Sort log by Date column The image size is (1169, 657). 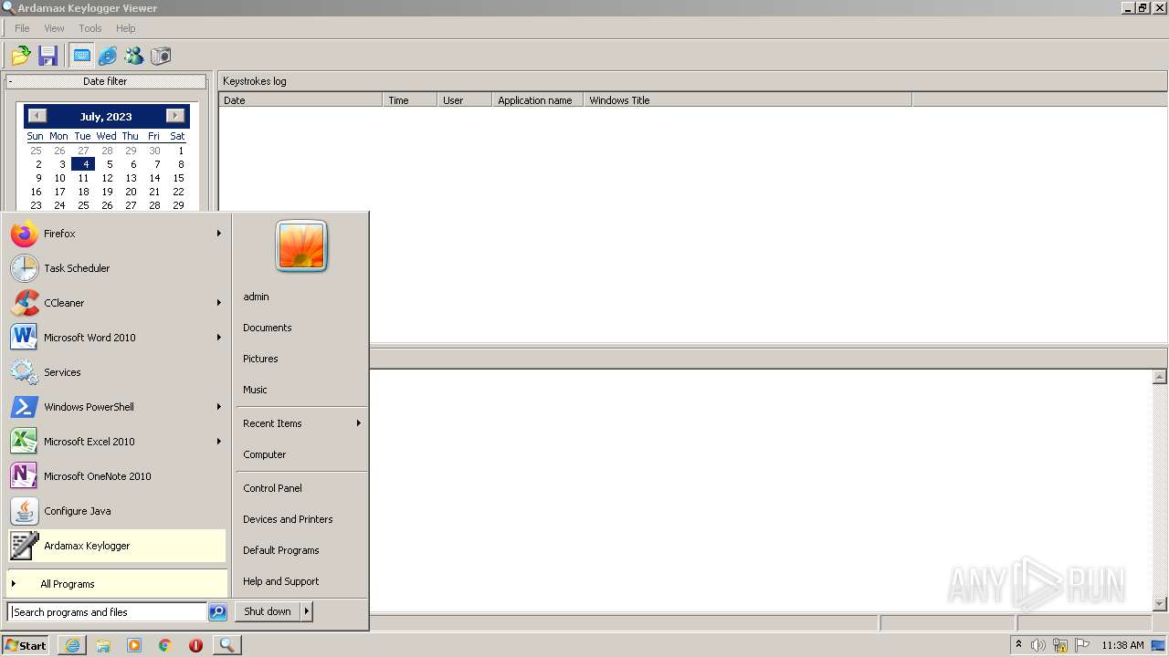tap(300, 100)
